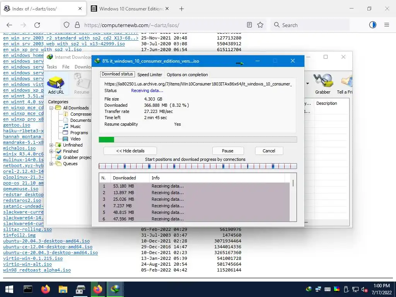Expand the Unfinished category
The image size is (396, 297).
pos(51,145)
